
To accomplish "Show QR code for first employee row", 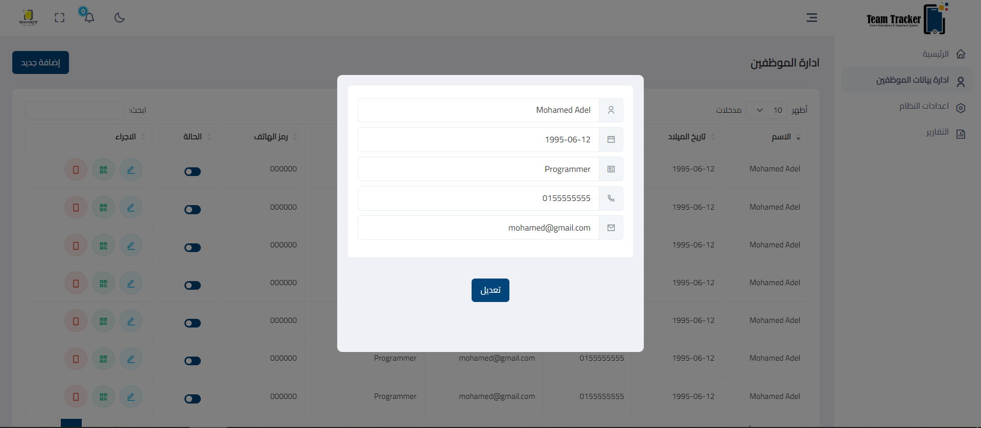I will click(103, 170).
